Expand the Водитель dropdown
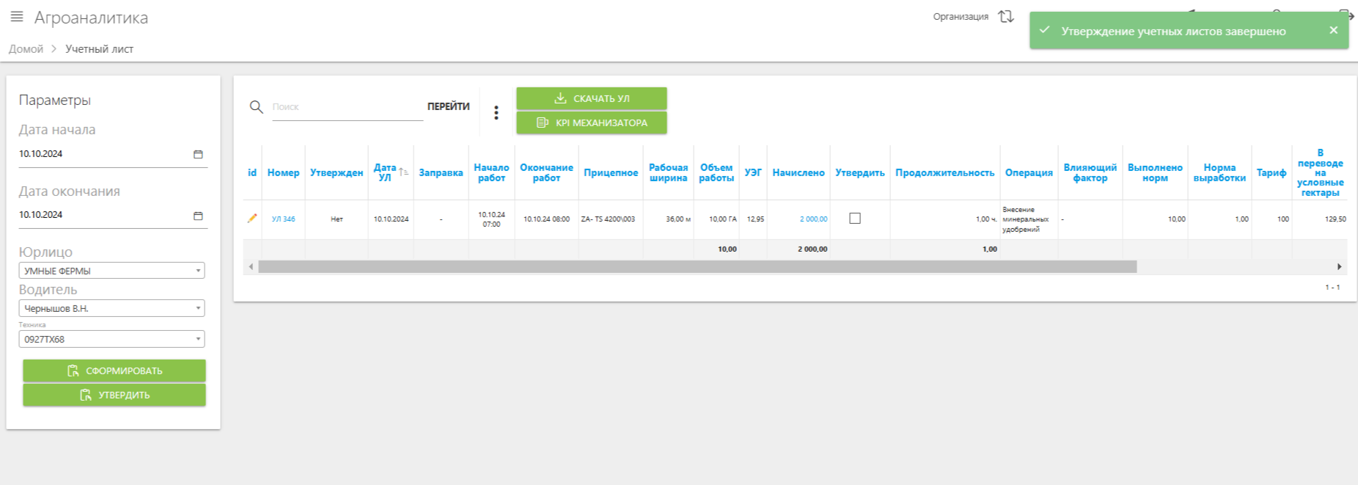The height and width of the screenshot is (485, 1358). coord(198,308)
